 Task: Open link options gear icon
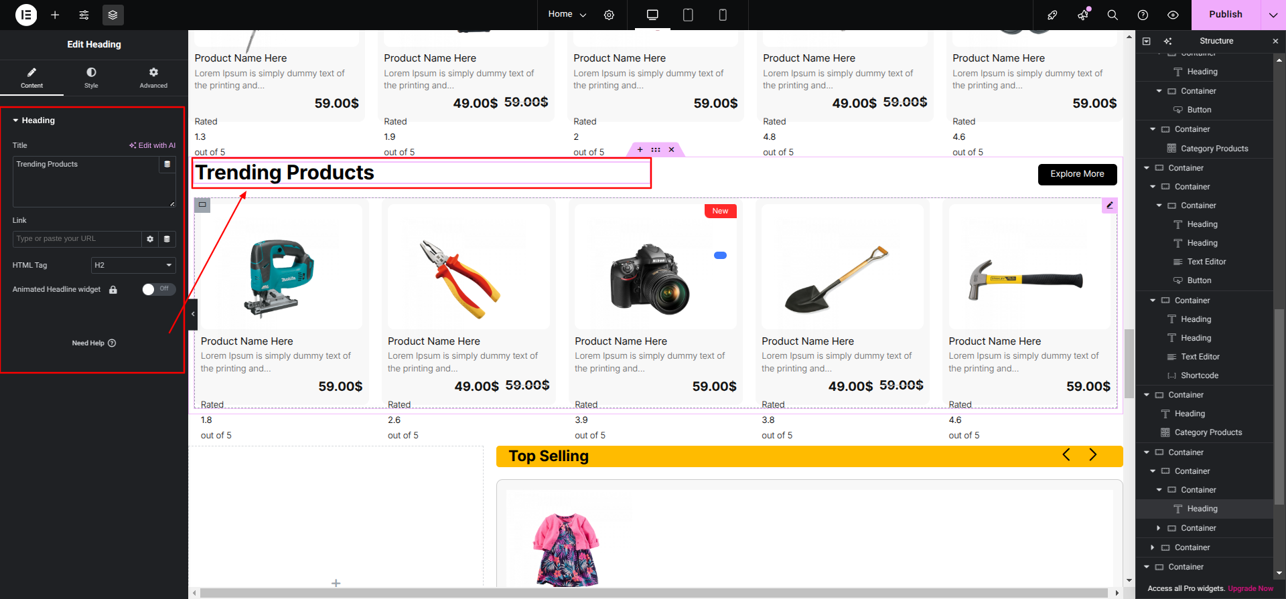150,239
